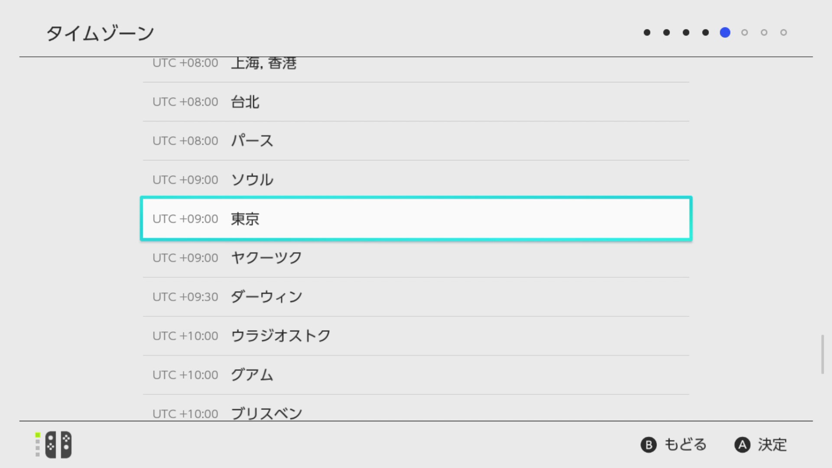
Task: Click the first hollow dot after blue one
Action: 744,32
